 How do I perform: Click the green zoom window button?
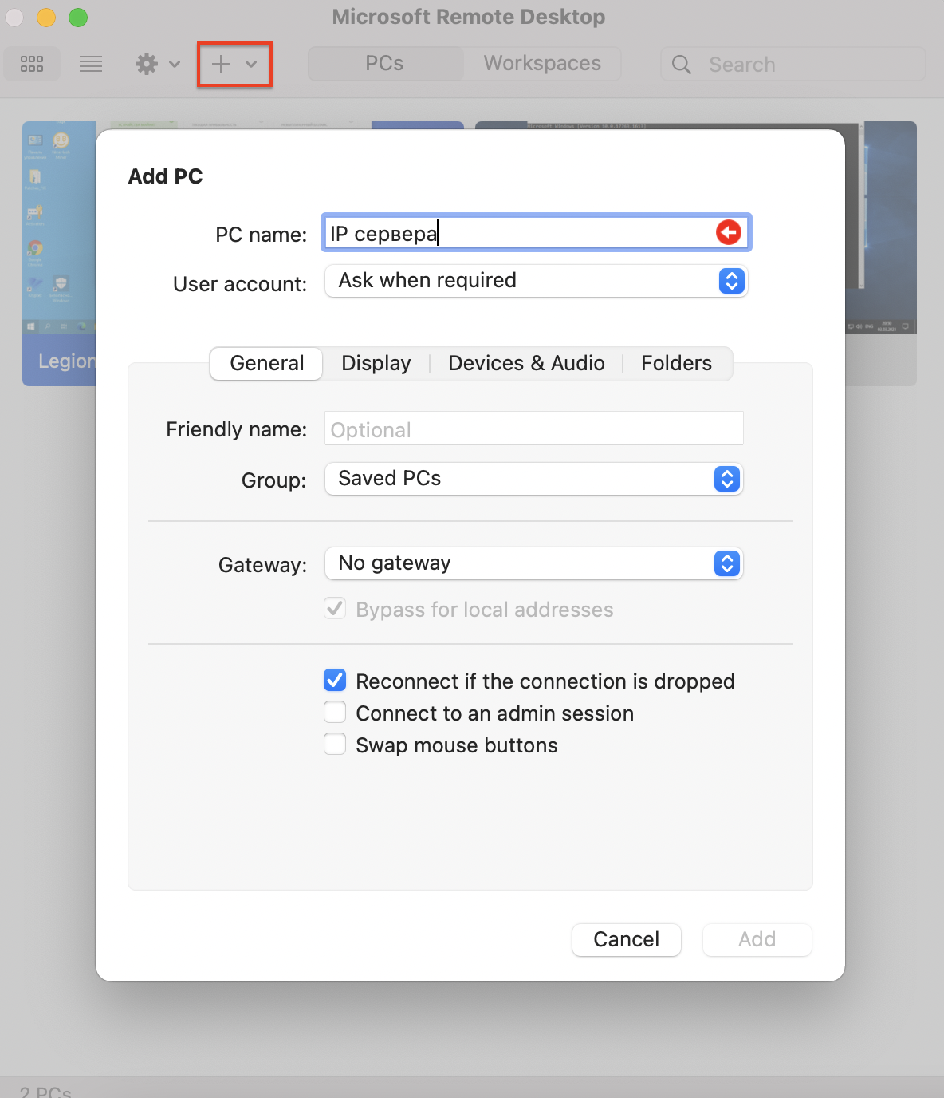78,17
